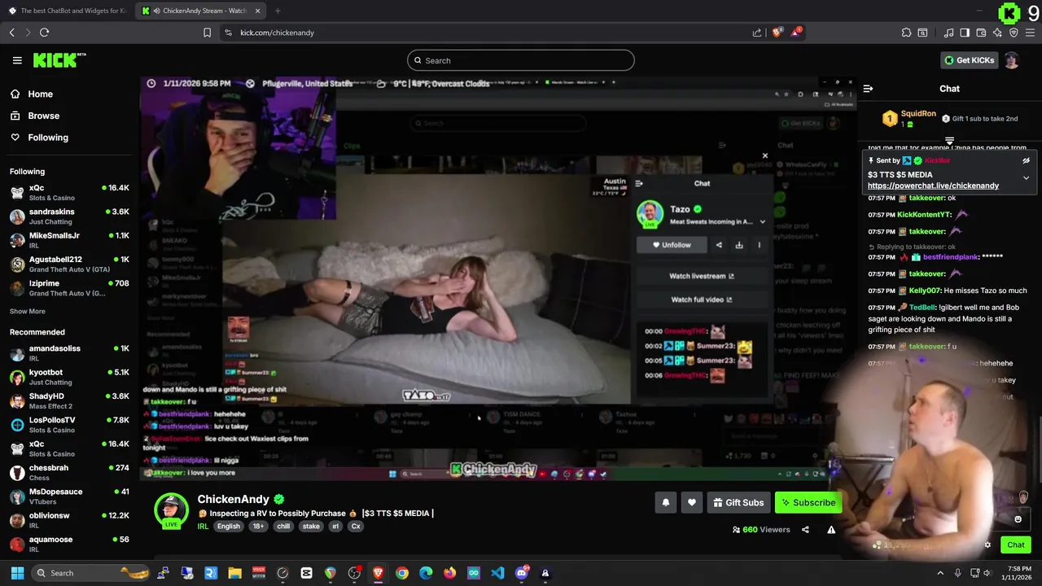
Task: Open the IRL category link
Action: tap(204, 527)
